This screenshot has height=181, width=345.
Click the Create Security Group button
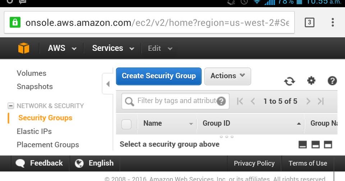pyautogui.click(x=158, y=76)
